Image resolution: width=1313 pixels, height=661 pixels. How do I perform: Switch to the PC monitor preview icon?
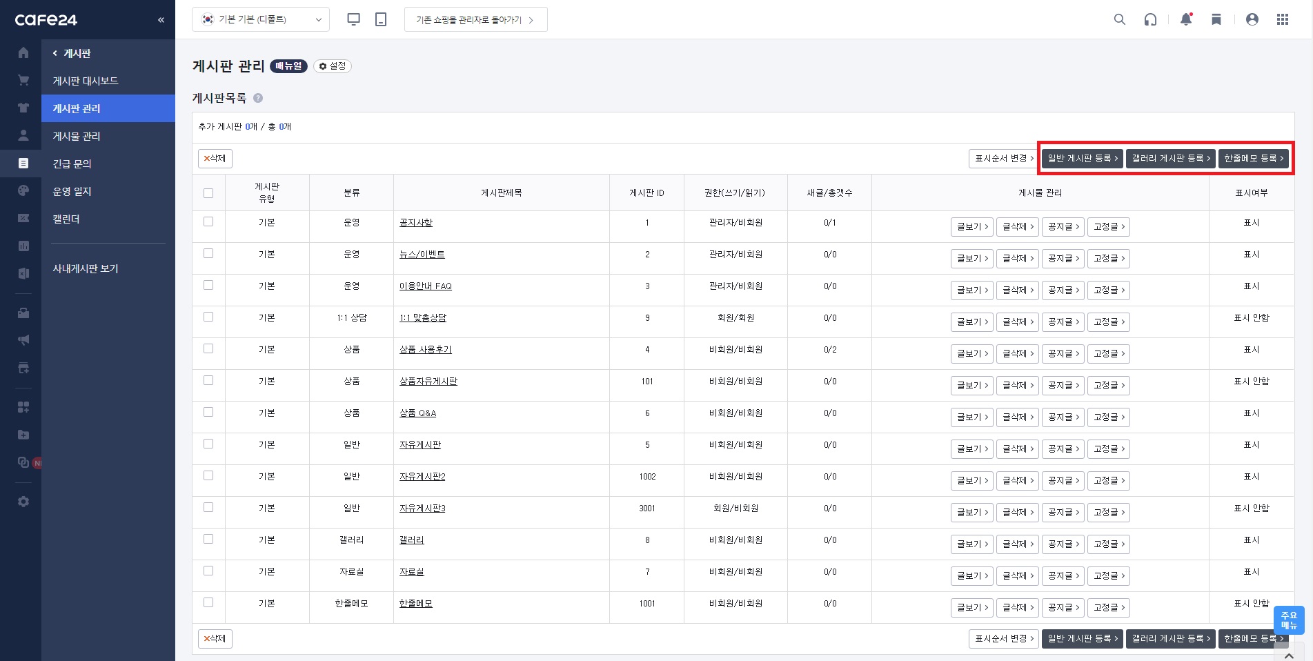[353, 19]
